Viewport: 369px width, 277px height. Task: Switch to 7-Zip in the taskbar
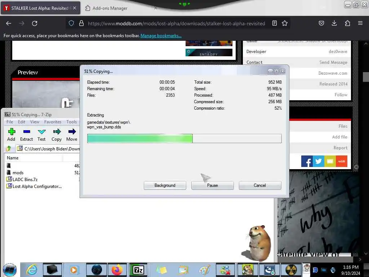(x=138, y=270)
